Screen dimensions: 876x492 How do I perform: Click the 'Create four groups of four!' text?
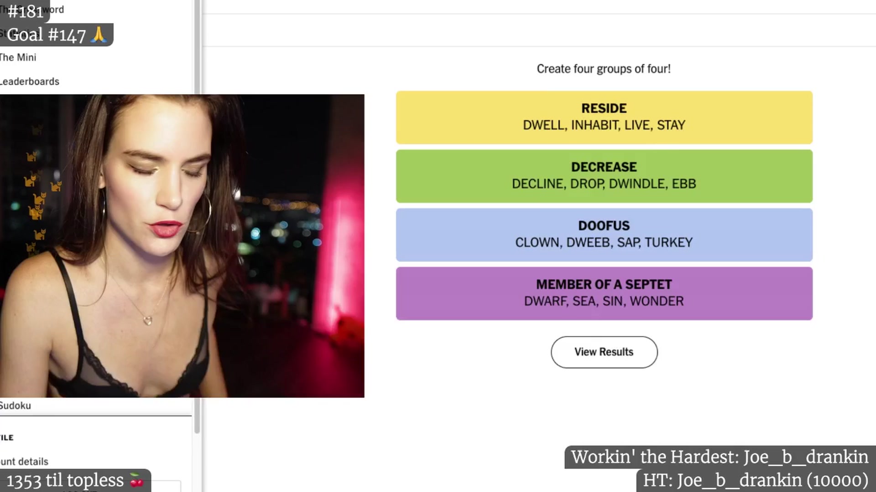coord(604,69)
